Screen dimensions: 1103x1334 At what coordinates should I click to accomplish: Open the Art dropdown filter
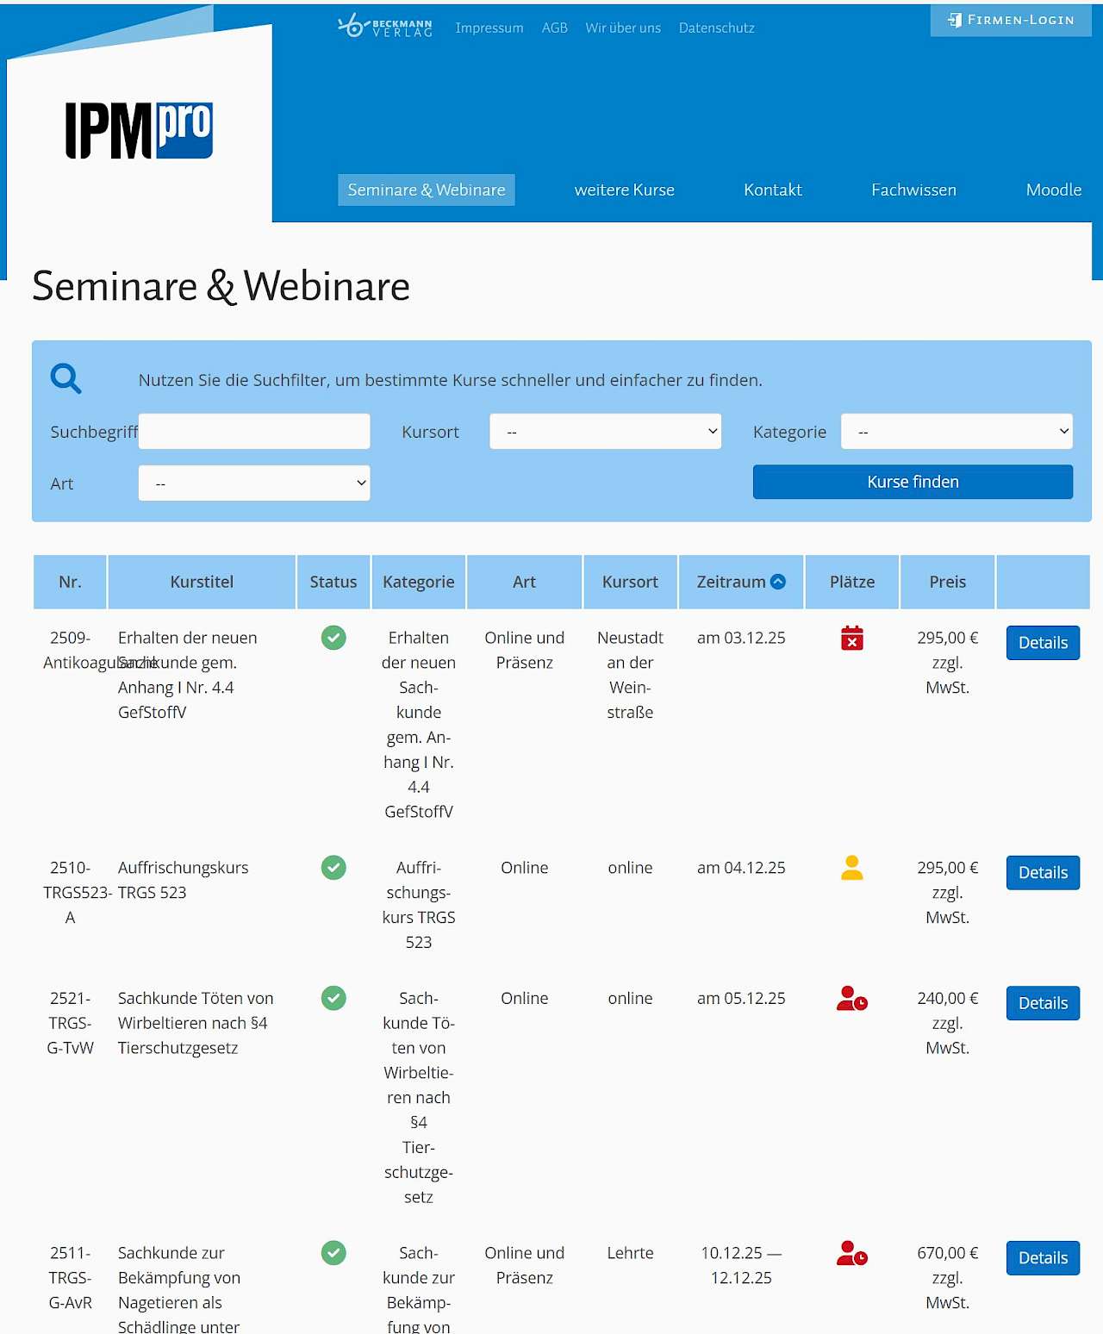[254, 483]
